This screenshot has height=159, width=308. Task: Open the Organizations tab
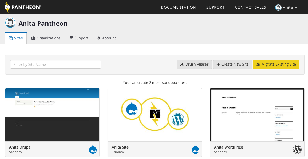pos(46,38)
